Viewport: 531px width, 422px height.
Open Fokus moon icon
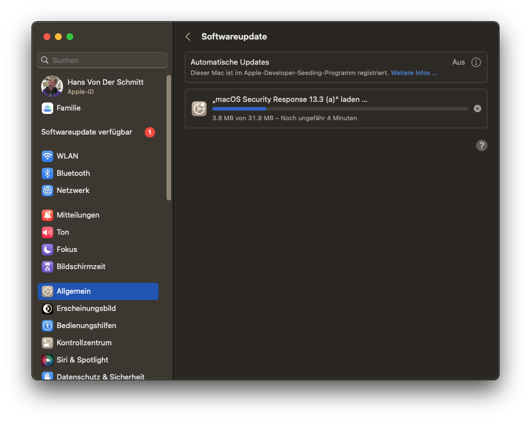[47, 250]
